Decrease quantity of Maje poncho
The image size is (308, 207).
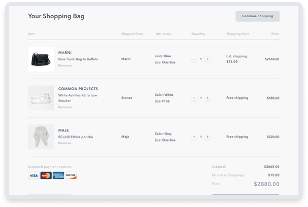point(194,137)
